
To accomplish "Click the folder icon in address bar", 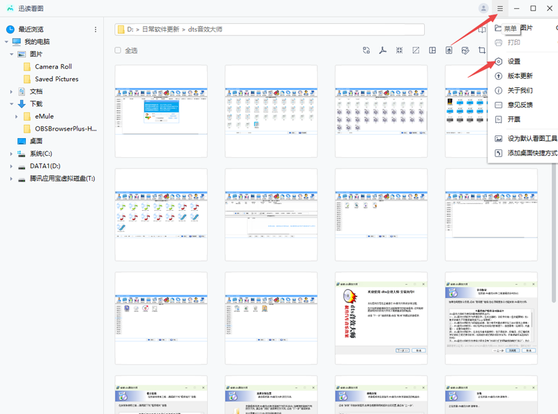I will pos(121,29).
